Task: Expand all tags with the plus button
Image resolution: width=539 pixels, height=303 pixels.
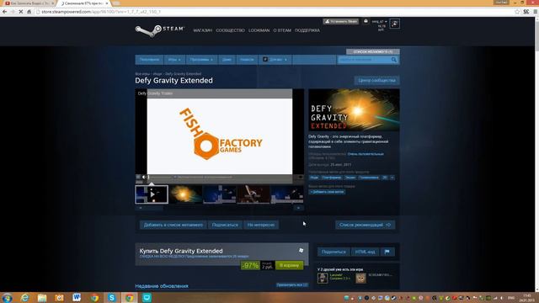Action: click(x=392, y=178)
